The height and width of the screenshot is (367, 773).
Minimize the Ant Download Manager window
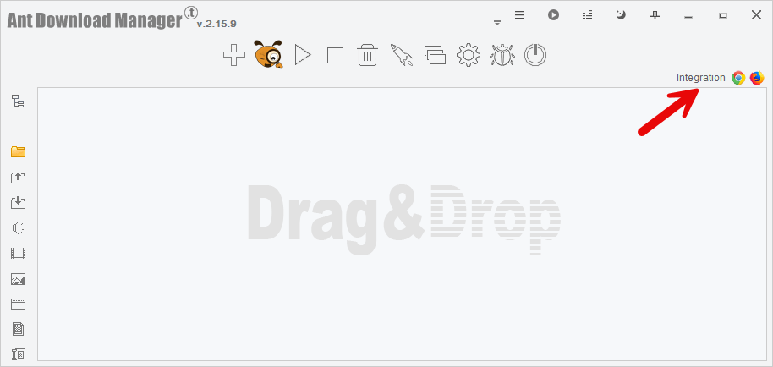pos(688,17)
